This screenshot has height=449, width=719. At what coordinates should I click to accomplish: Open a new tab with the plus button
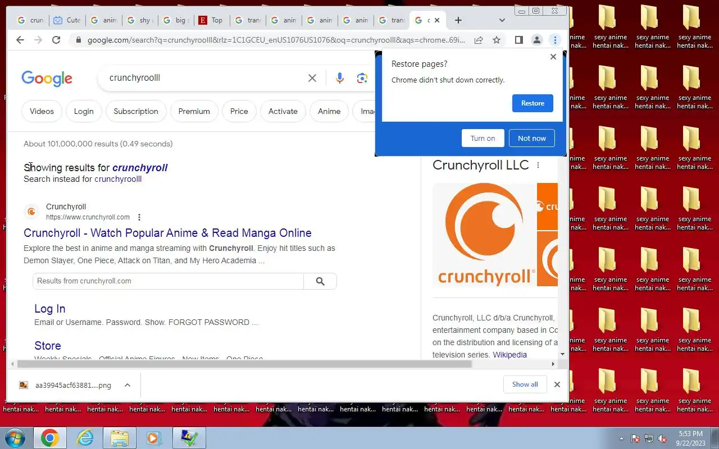tap(458, 20)
